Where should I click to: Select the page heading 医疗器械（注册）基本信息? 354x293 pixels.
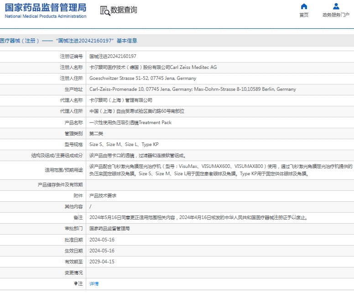pyautogui.click(x=68, y=41)
